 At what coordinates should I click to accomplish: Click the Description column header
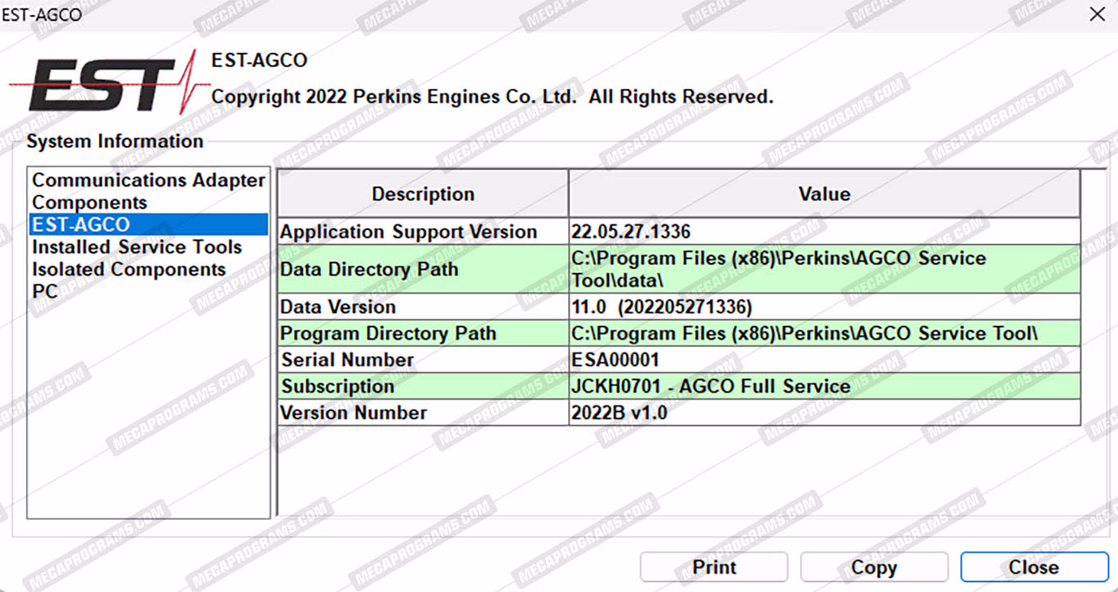pyautogui.click(x=422, y=194)
